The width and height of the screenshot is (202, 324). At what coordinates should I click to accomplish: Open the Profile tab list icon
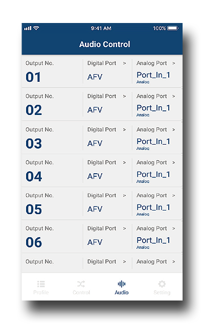pos(41,284)
